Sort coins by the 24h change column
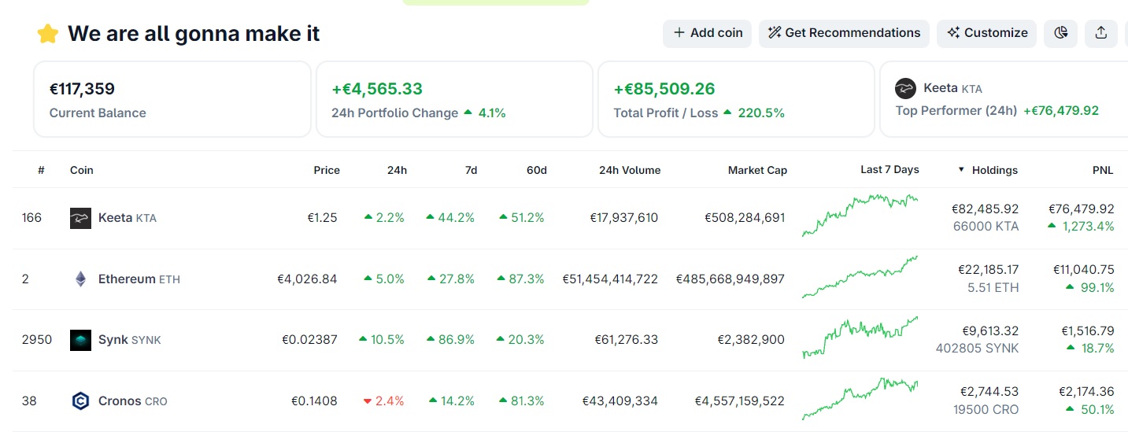This screenshot has height=432, width=1128. click(x=397, y=170)
